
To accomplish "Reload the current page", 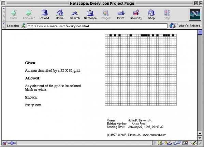I will click(x=44, y=15).
